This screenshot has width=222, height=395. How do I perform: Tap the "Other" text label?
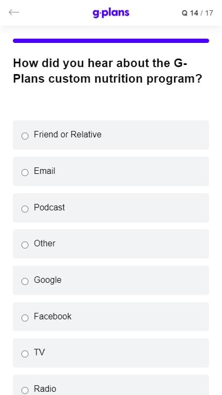[x=45, y=244]
